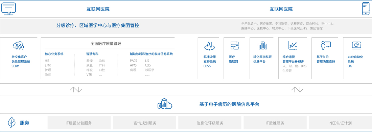The image size is (372, 132).
Task: Click the translational research platform bar icon
Action: pos(263,46)
